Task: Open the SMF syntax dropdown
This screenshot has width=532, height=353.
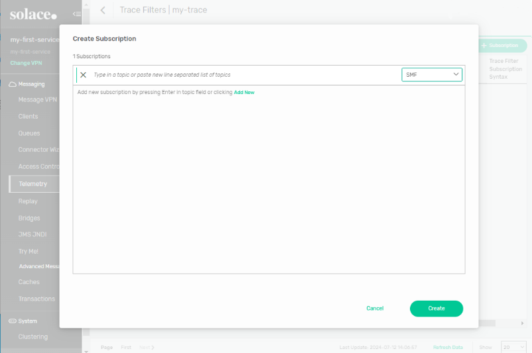Action: 432,75
